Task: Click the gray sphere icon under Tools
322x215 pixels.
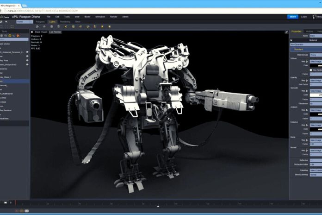Action: point(2,36)
